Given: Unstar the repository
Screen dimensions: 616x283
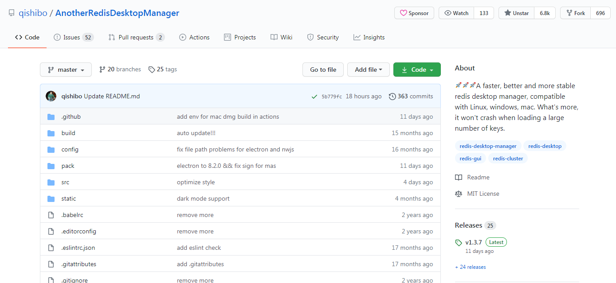Looking at the screenshot, I should 516,13.
